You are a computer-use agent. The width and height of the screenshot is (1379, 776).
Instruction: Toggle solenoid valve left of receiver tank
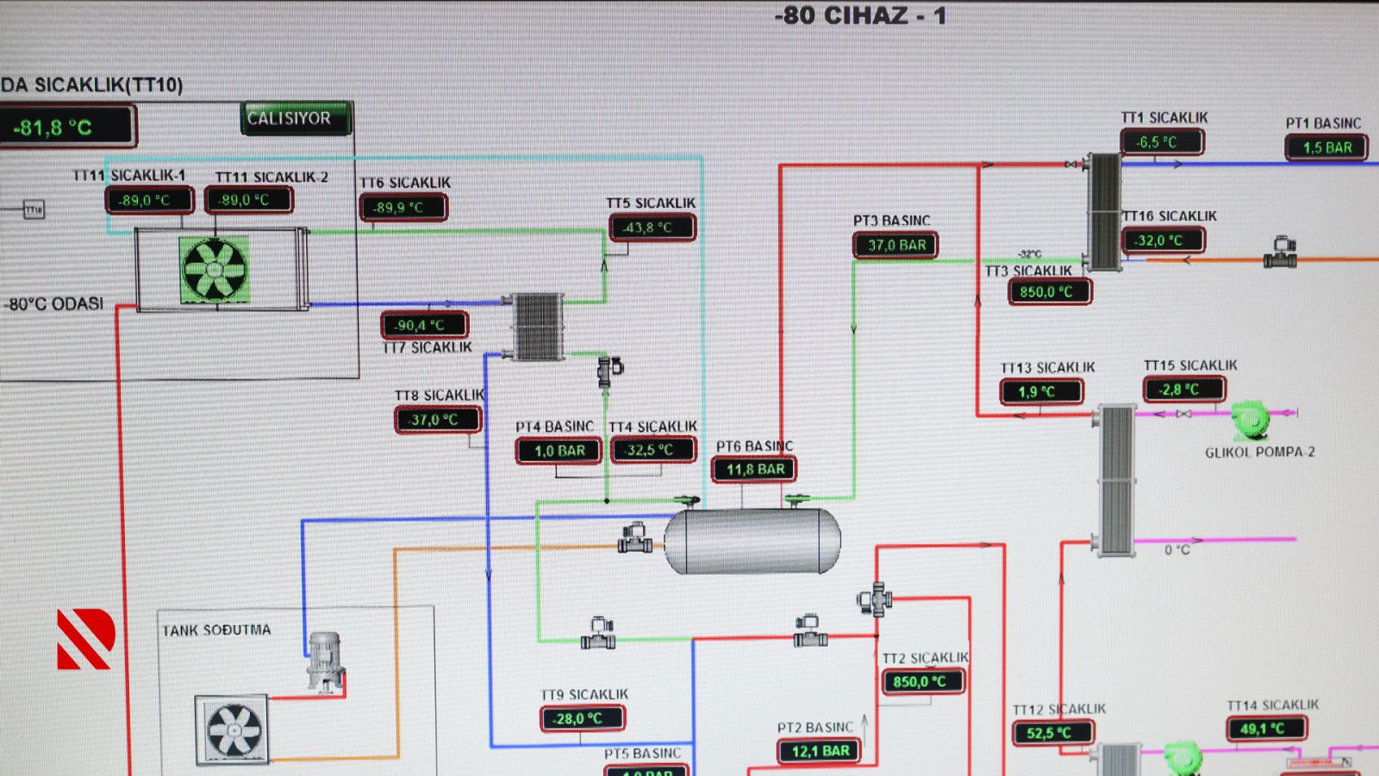point(635,538)
